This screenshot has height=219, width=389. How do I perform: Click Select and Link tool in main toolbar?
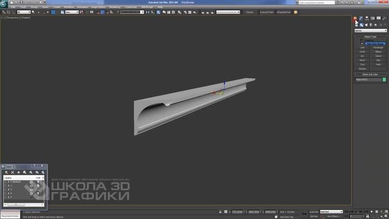coord(4,12)
